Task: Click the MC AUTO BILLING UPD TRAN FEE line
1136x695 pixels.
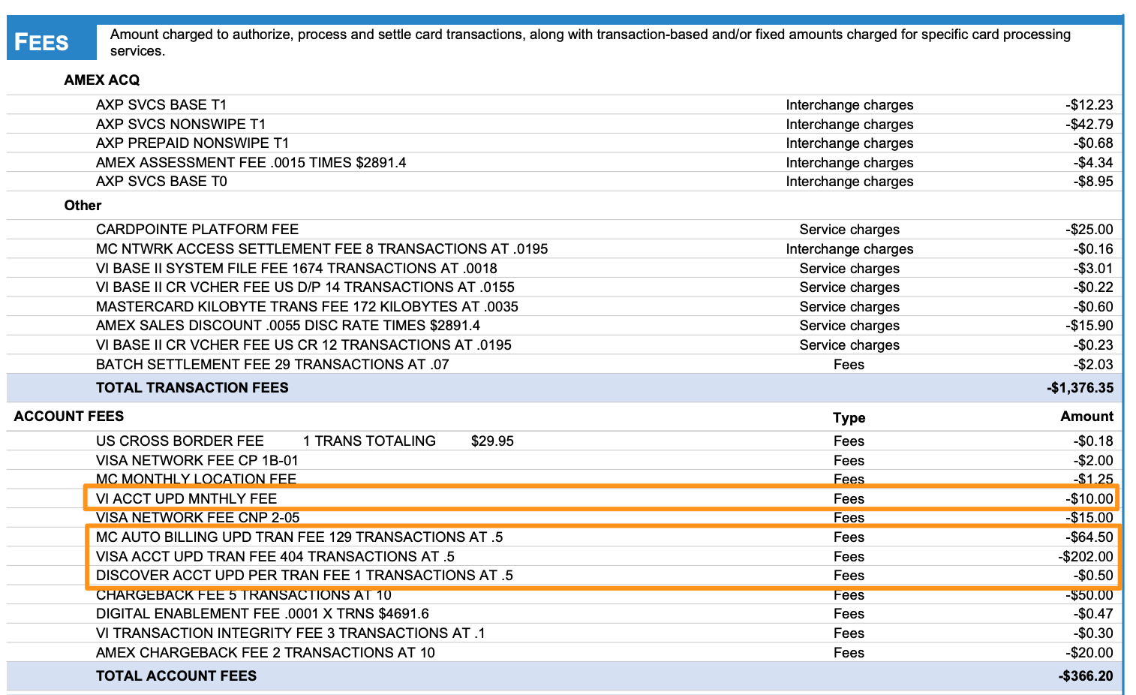Action: [299, 537]
